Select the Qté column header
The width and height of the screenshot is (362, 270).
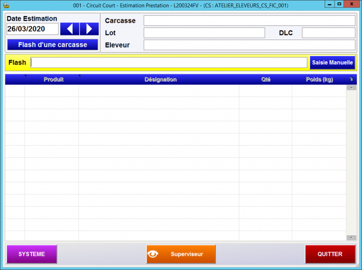coord(266,80)
